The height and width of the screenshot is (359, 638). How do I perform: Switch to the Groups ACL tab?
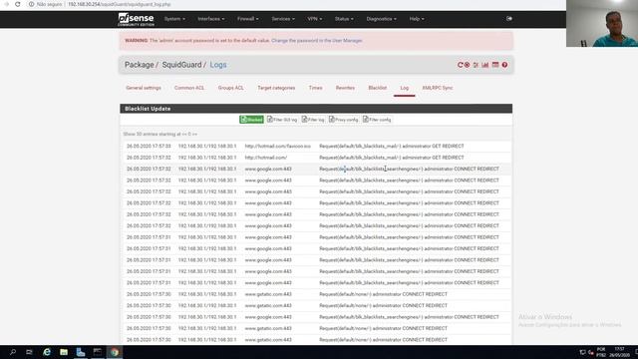tap(230, 88)
